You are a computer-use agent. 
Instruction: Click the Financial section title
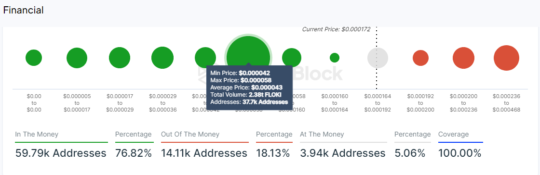(24, 10)
